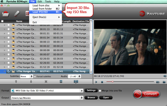Check the 00:00:09 title checkbox
The height and width of the screenshot is (106, 167).
pyautogui.click(x=8, y=50)
